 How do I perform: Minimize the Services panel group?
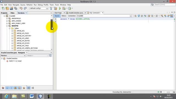[x=51, y=13]
